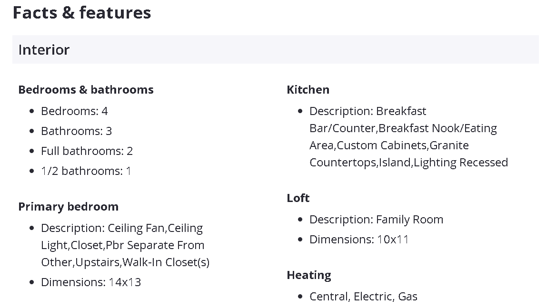Select the Dimensions: 14x13 entry

tap(91, 282)
